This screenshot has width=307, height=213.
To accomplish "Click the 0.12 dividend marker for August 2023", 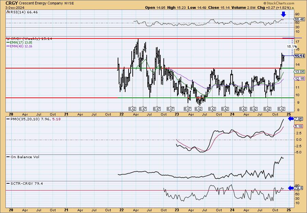I will [212, 109].
